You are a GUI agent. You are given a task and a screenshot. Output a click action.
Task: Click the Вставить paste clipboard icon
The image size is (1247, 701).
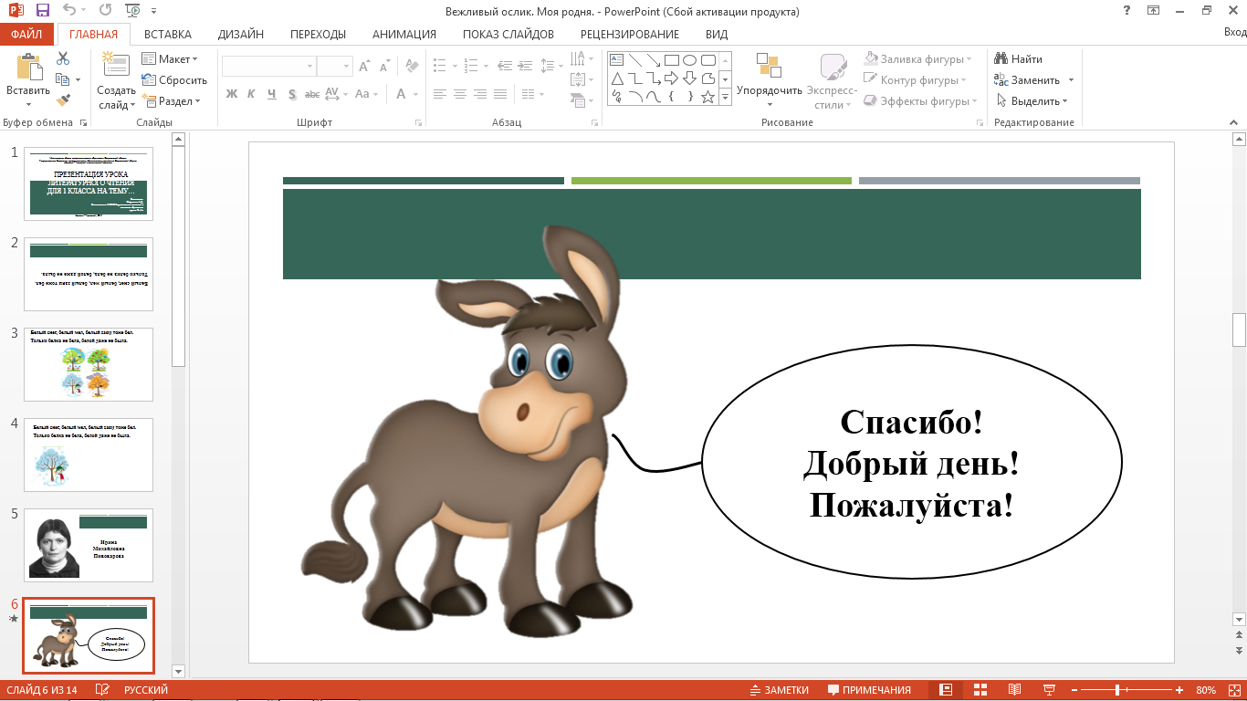click(x=28, y=67)
